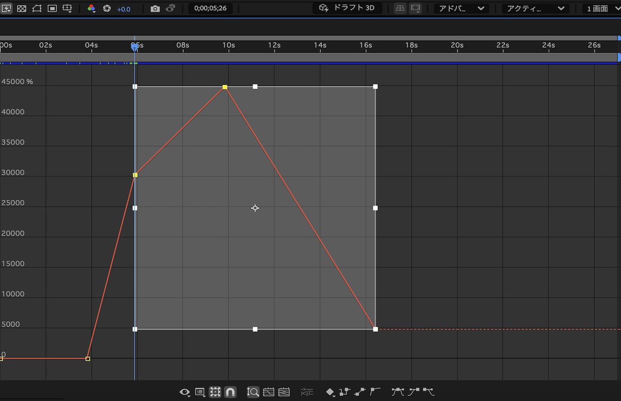Click the +0.0 exposure value

[x=124, y=9]
